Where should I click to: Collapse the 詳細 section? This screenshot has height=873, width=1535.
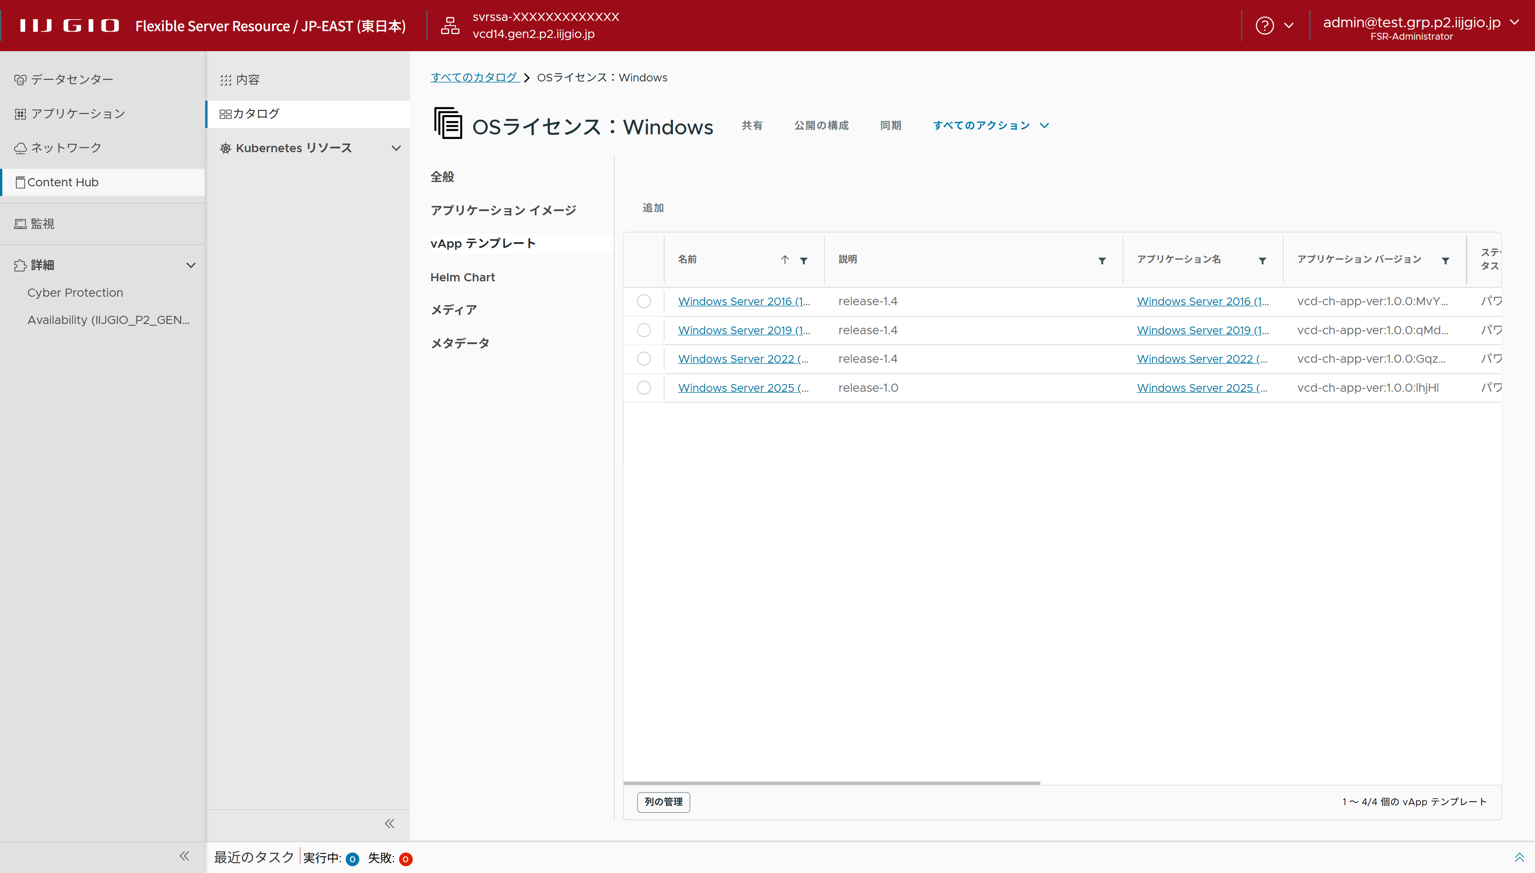point(191,265)
